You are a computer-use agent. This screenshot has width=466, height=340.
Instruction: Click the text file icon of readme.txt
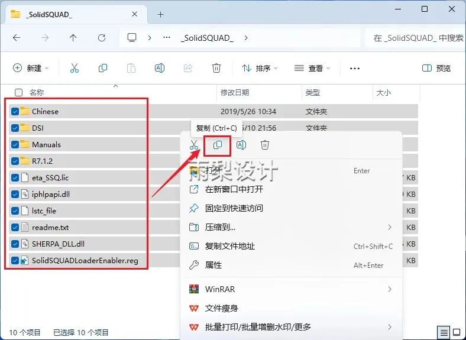[25, 228]
